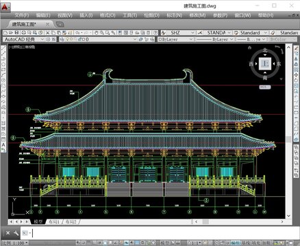Open the 绘图(D) menu
The width and height of the screenshot is (300, 246).
151,15
